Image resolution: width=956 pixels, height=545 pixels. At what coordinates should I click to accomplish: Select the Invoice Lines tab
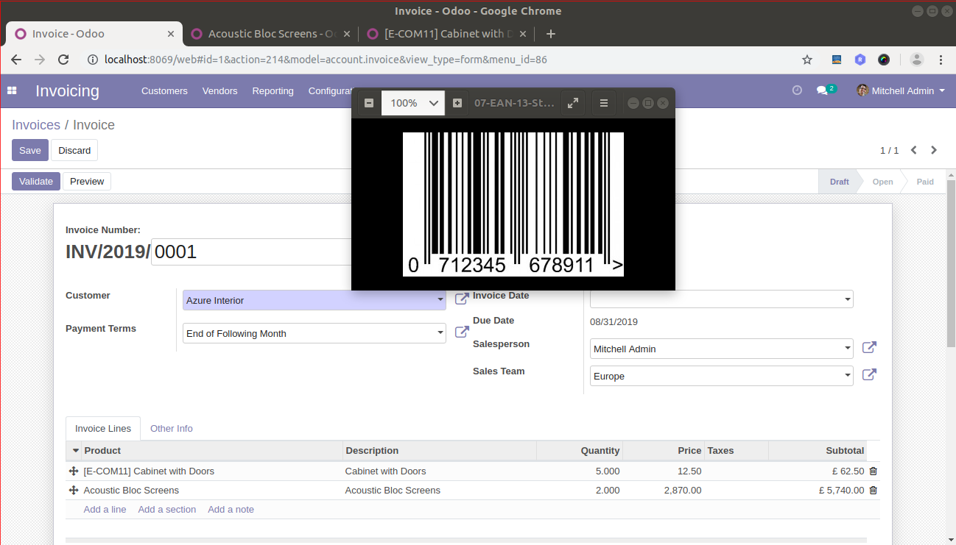point(103,428)
